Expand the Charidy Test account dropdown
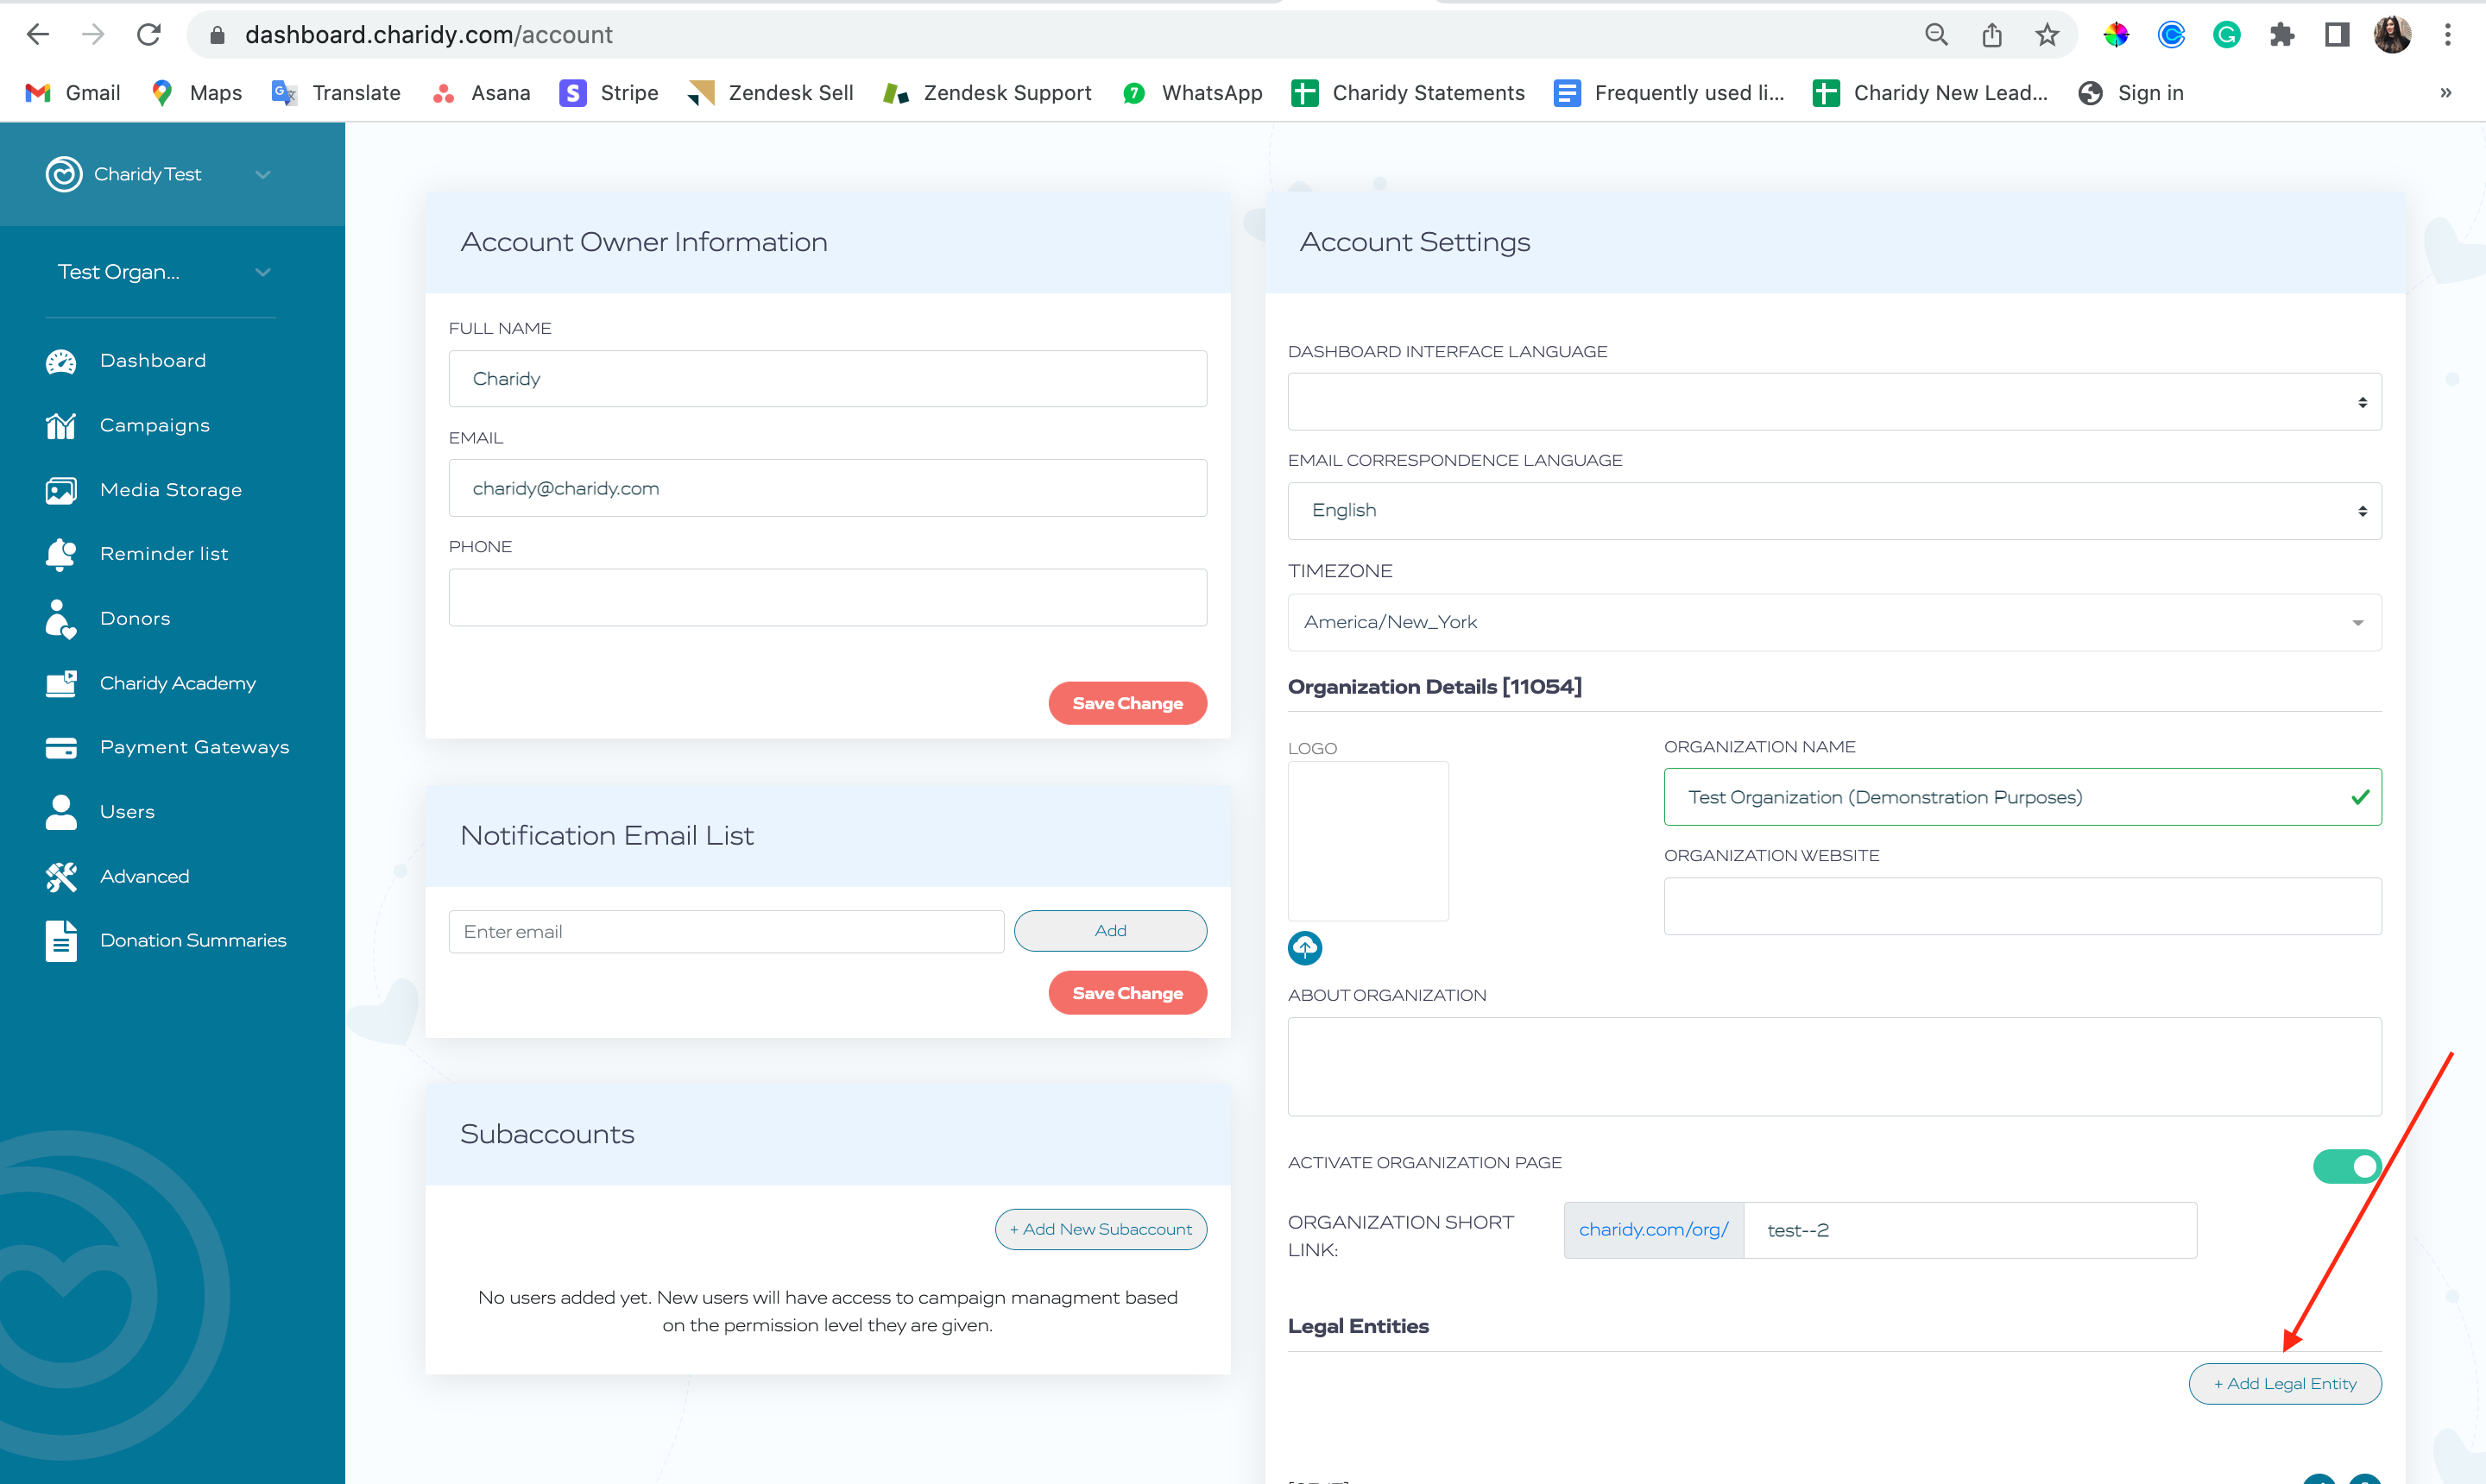Screen dimensions: 2486x1484 pos(263,174)
